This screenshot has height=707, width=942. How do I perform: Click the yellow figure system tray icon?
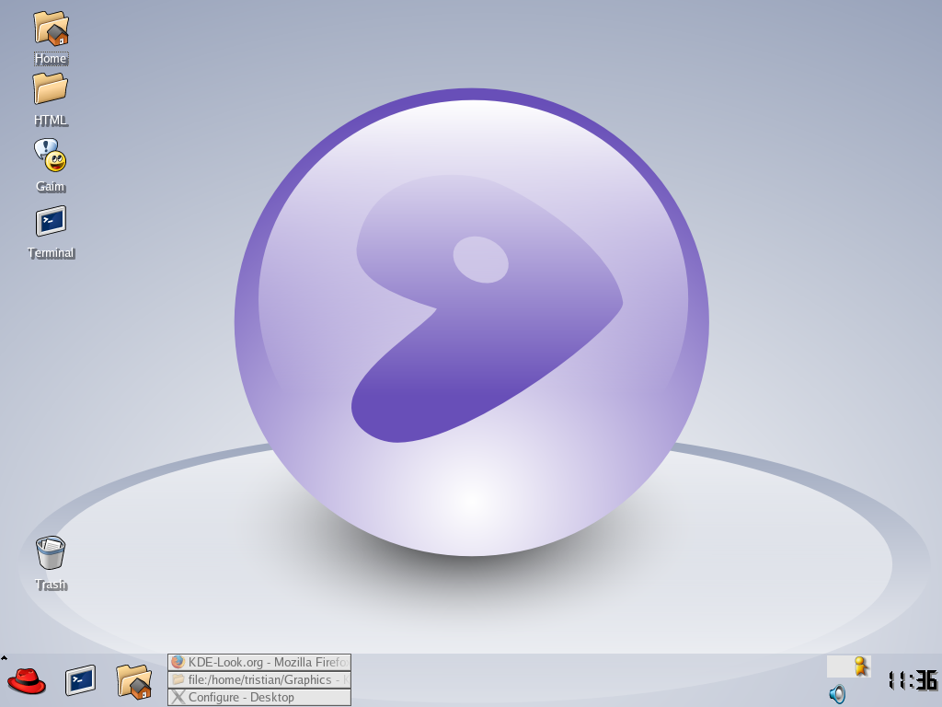pos(861,666)
